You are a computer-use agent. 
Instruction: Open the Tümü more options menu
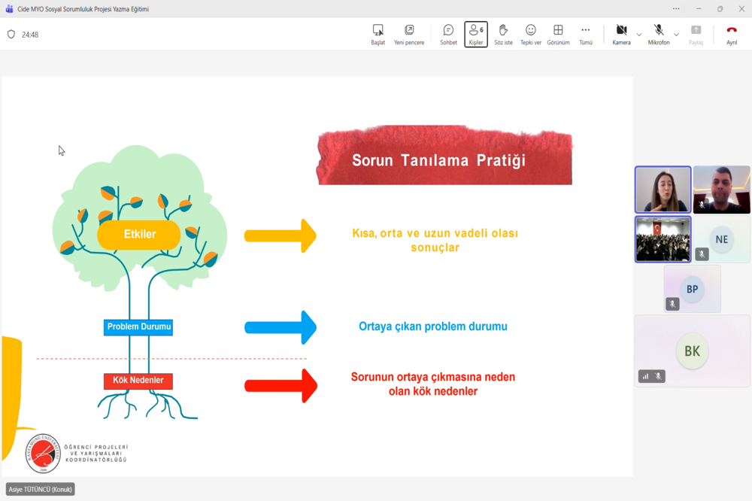(586, 35)
